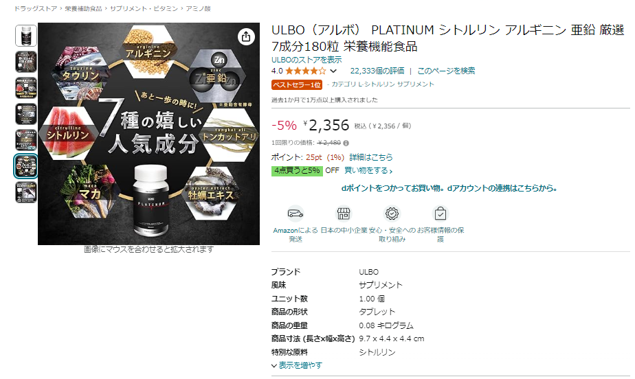This screenshot has height=379, width=635.
Task: Go to アミノ酸 breadcrumb category
Action: [198, 8]
